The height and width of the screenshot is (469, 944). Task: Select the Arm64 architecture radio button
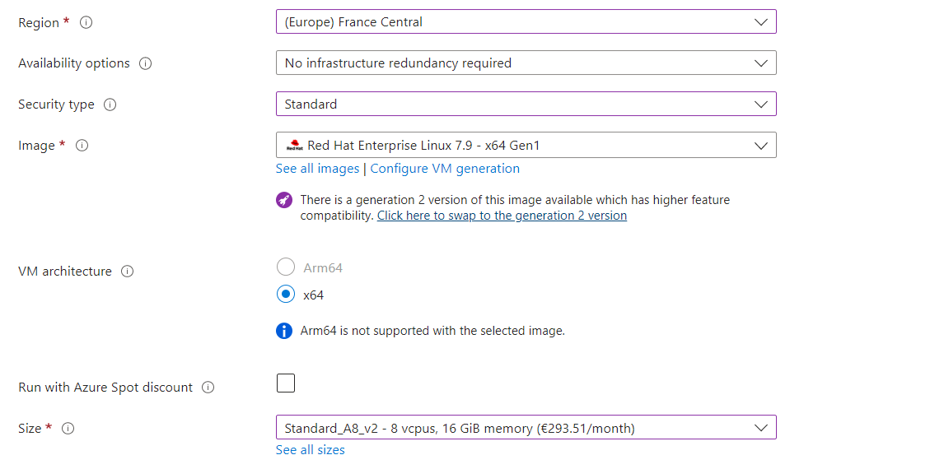(286, 267)
